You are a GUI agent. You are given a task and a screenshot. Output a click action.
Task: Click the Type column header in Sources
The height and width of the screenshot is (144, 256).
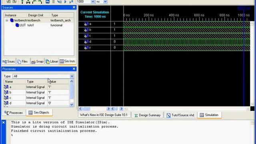point(62,15)
